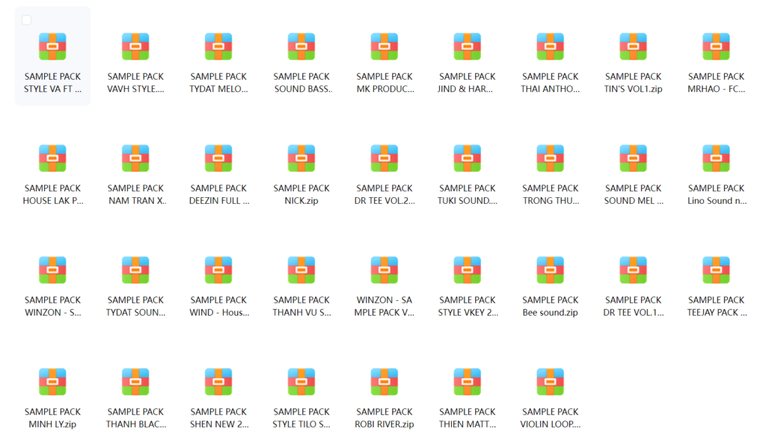Click the SAMPLE PACK DR TEE VOL.1 file name
Image resolution: width=766 pixels, height=448 pixels.
(x=633, y=306)
